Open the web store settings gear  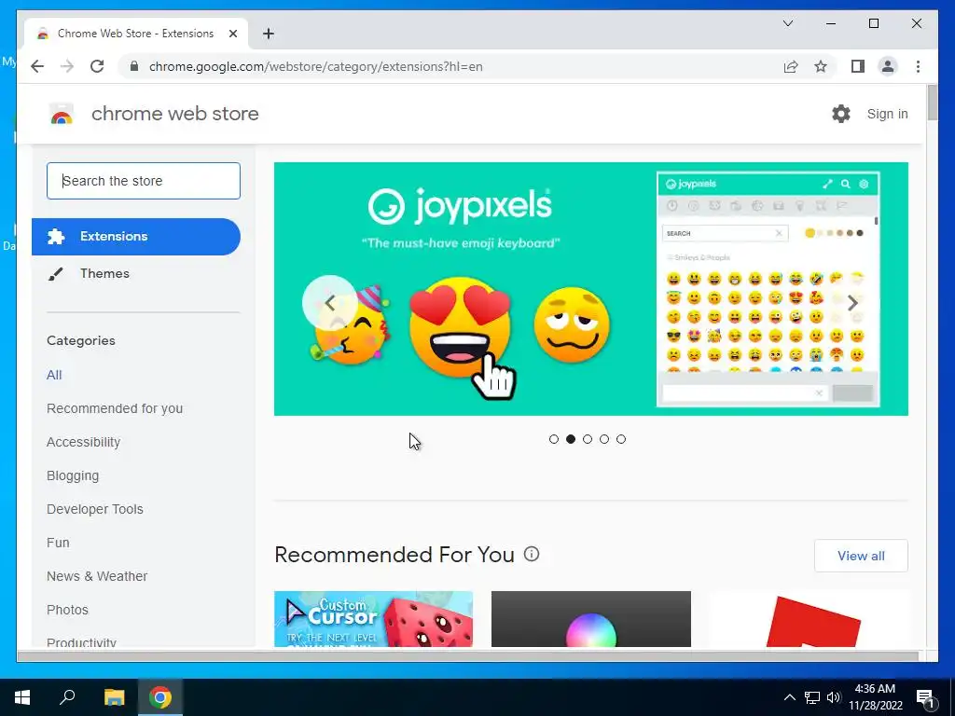[840, 114]
